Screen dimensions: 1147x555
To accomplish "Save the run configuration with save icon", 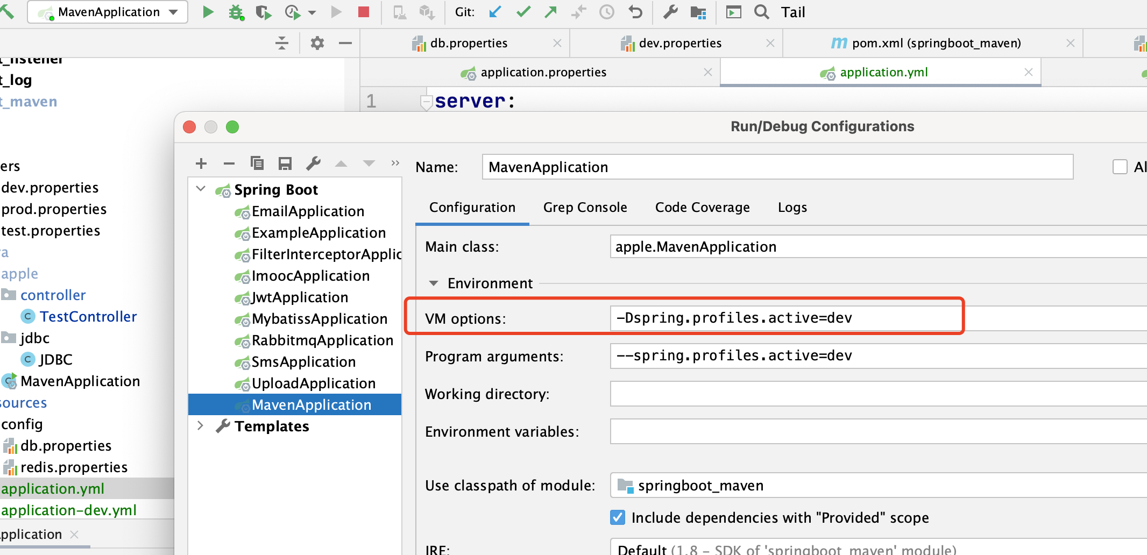I will 285,163.
